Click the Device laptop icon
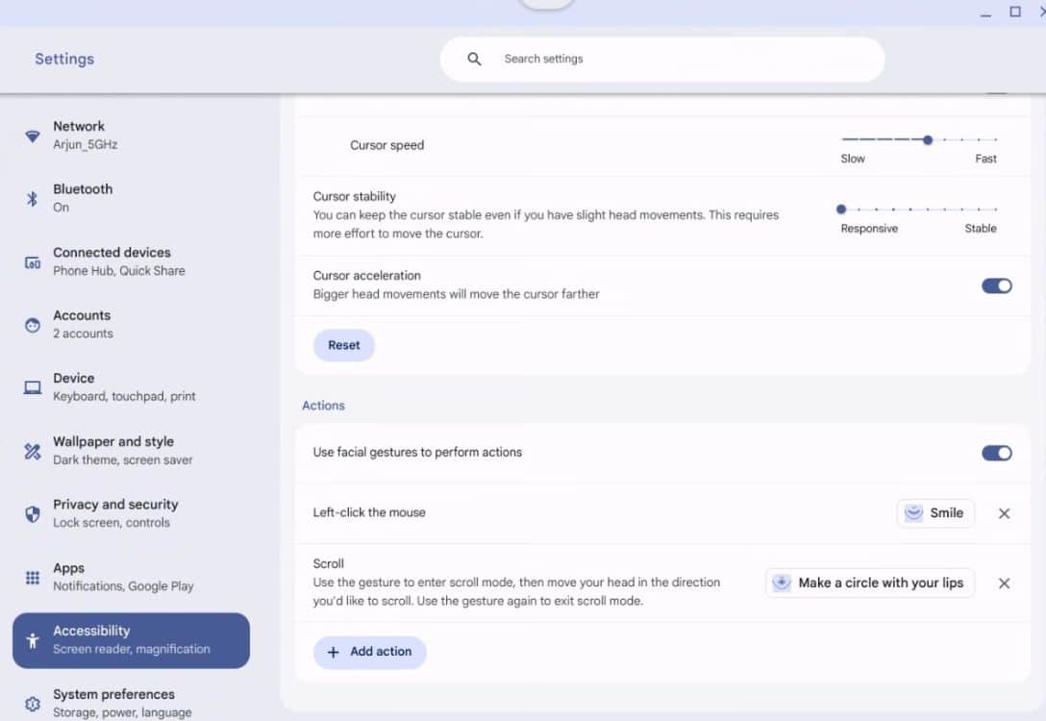 [33, 387]
